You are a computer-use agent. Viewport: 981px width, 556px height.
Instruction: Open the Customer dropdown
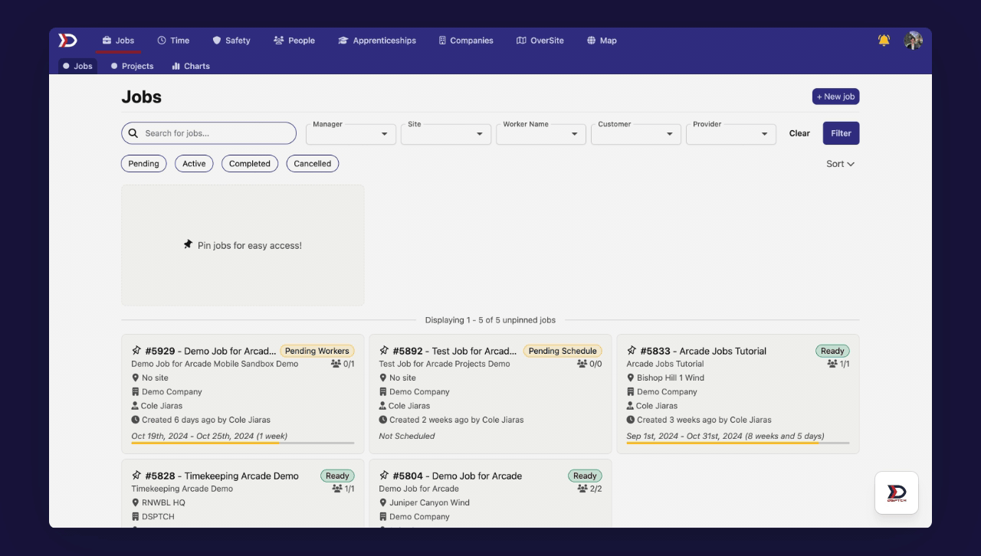click(x=636, y=134)
